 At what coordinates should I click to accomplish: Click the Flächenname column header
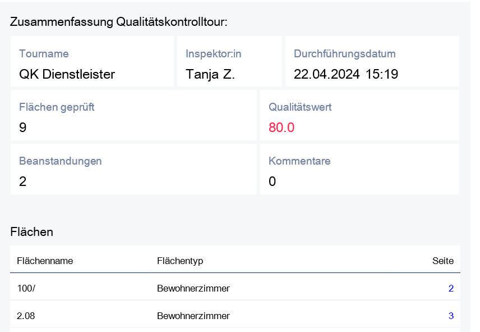point(45,261)
